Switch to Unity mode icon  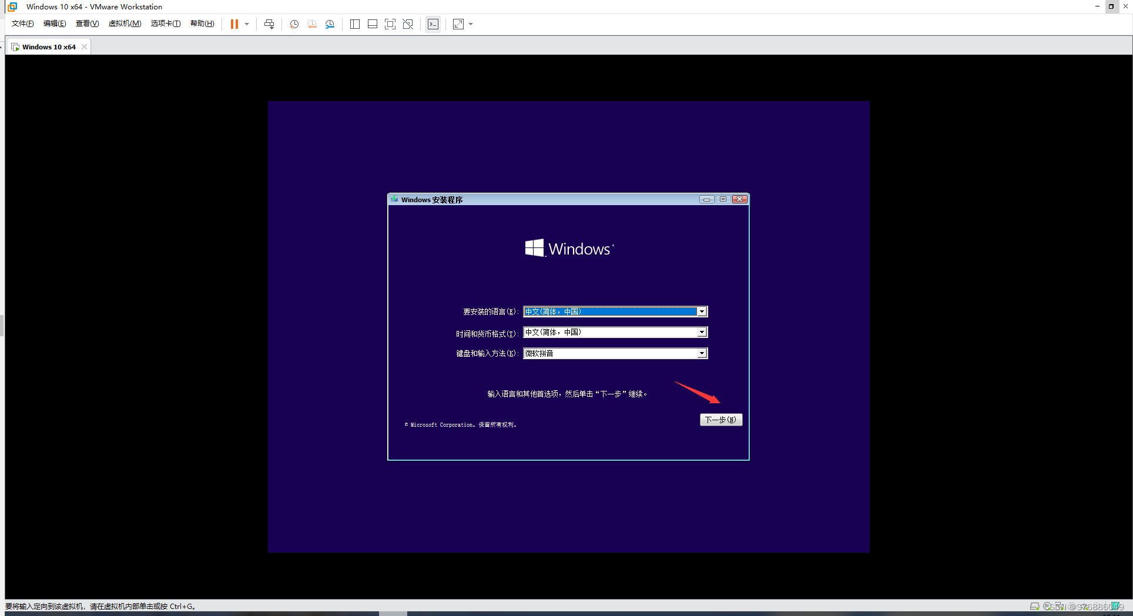(408, 24)
